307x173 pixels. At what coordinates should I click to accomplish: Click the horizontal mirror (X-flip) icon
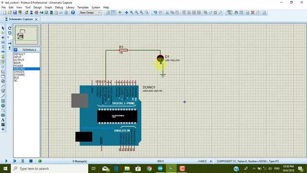coord(10,43)
